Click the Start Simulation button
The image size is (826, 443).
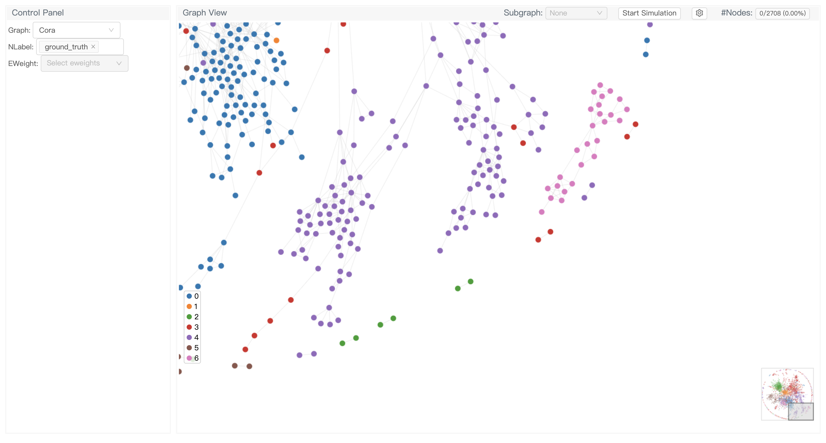[x=649, y=13]
